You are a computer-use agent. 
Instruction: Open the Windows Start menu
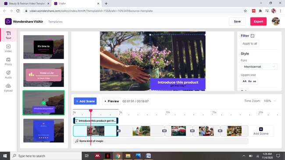tap(5, 156)
